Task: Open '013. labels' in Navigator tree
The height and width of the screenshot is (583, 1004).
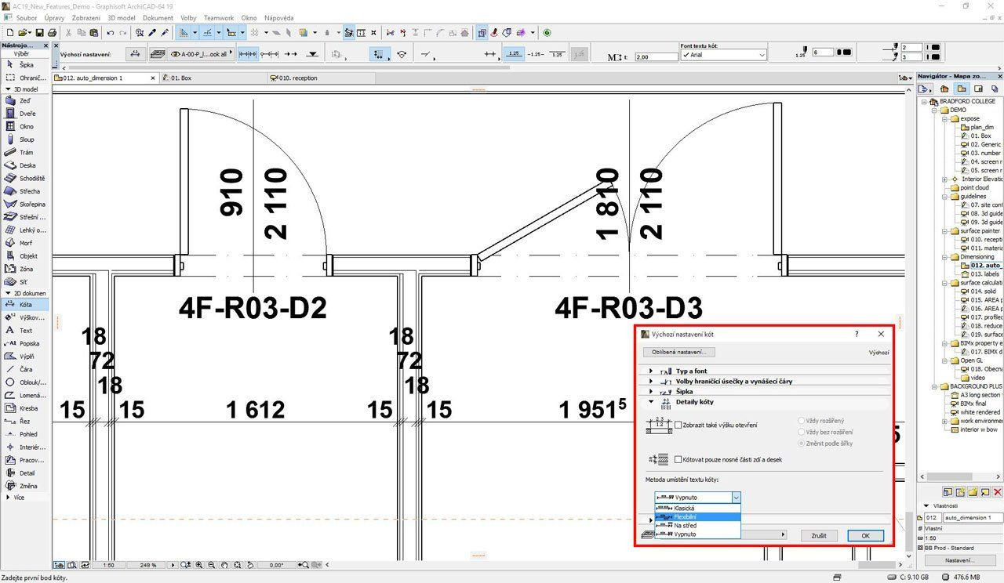Action: click(x=985, y=274)
